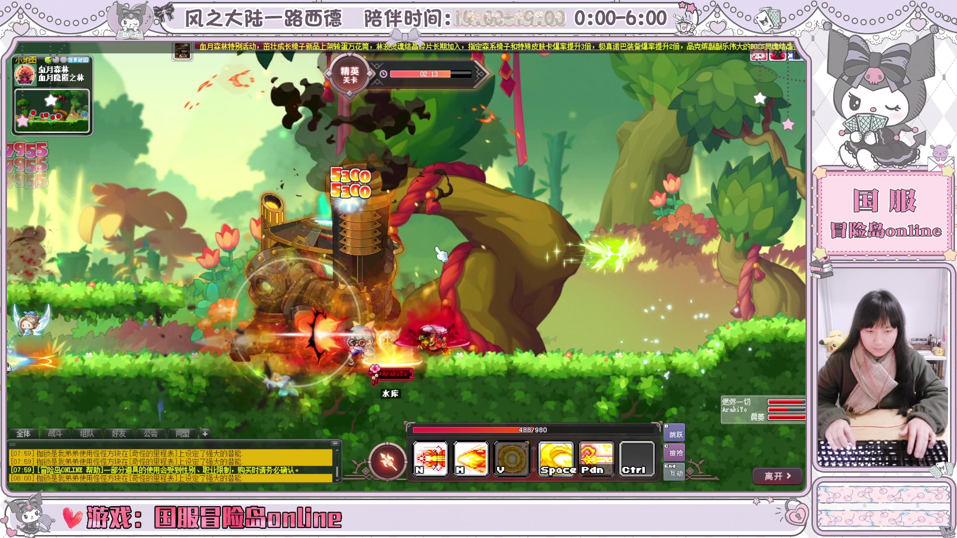Image resolution: width=957 pixels, height=538 pixels.
Task: Cast the Space-key golden swirl skill
Action: click(x=556, y=459)
